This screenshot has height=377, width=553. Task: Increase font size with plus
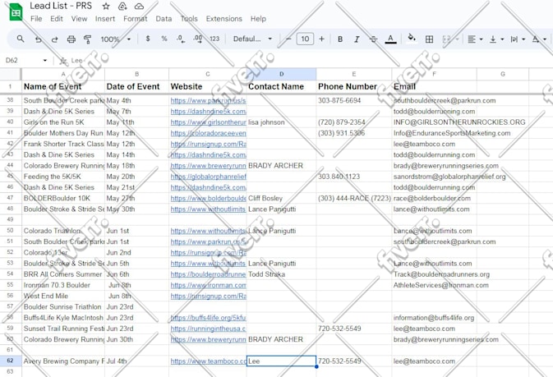pos(321,39)
